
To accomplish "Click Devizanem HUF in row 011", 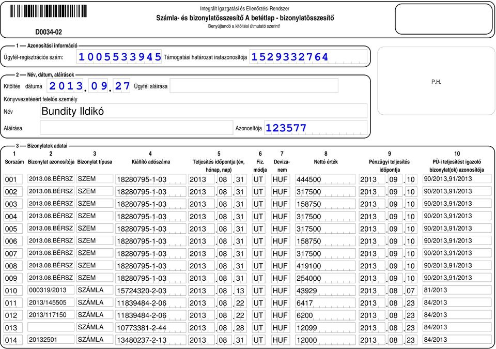I will (x=280, y=303).
